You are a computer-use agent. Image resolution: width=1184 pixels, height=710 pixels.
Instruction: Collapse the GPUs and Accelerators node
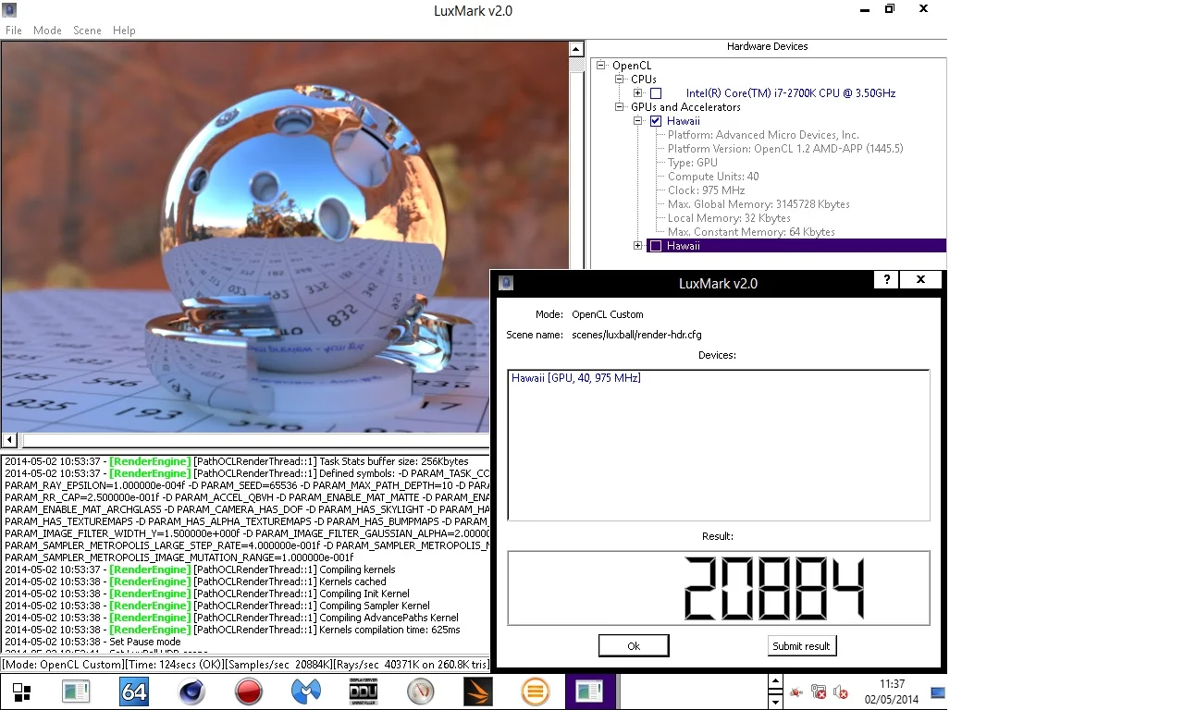tap(620, 107)
